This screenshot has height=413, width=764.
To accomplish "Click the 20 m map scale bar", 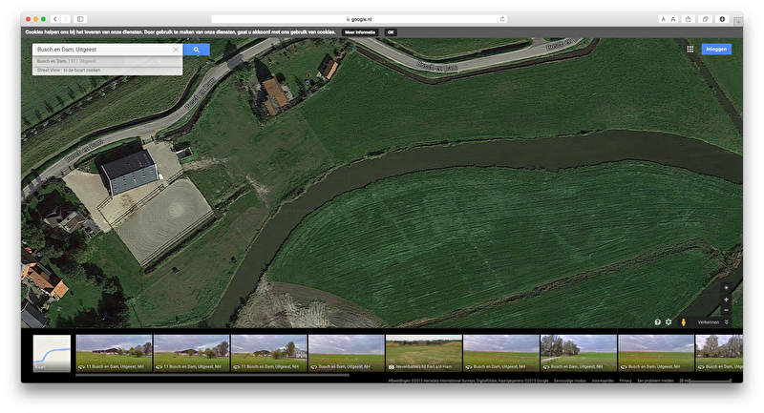I will 705,381.
